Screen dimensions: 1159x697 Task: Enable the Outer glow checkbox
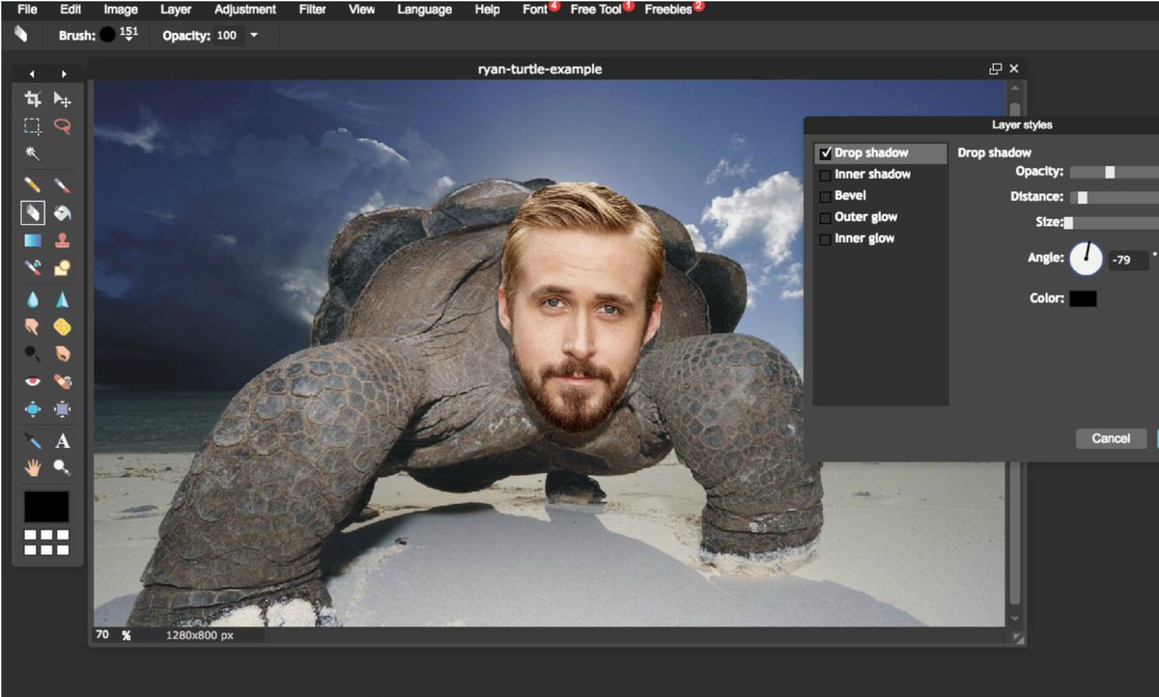point(825,218)
